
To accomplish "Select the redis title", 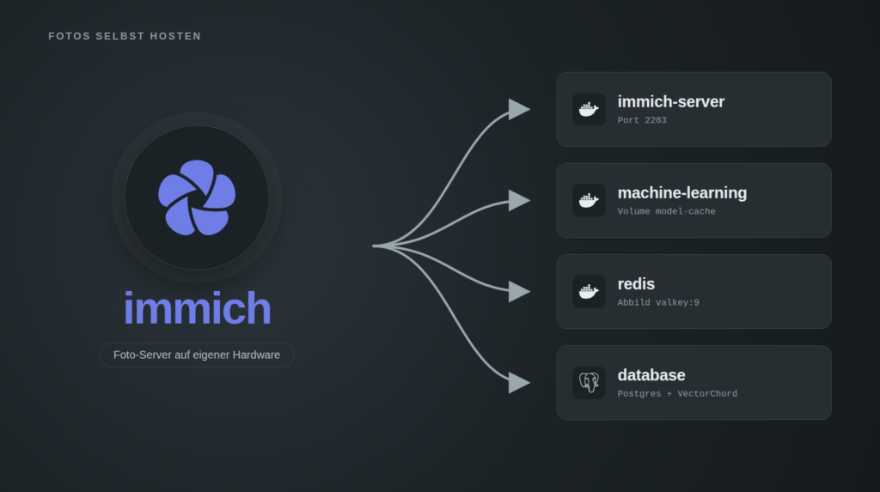I will point(636,284).
